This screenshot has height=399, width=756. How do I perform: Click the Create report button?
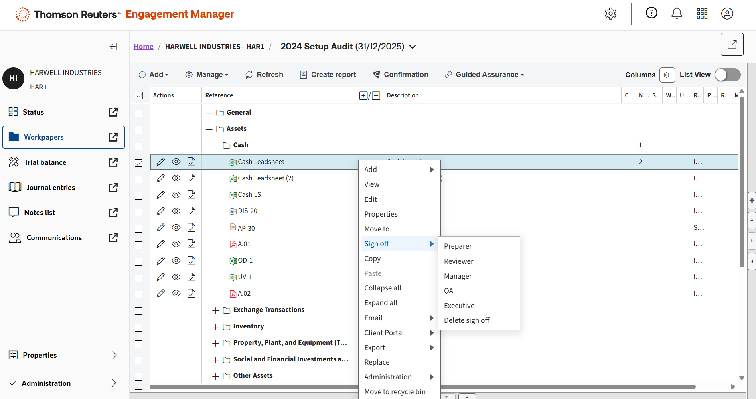point(328,75)
